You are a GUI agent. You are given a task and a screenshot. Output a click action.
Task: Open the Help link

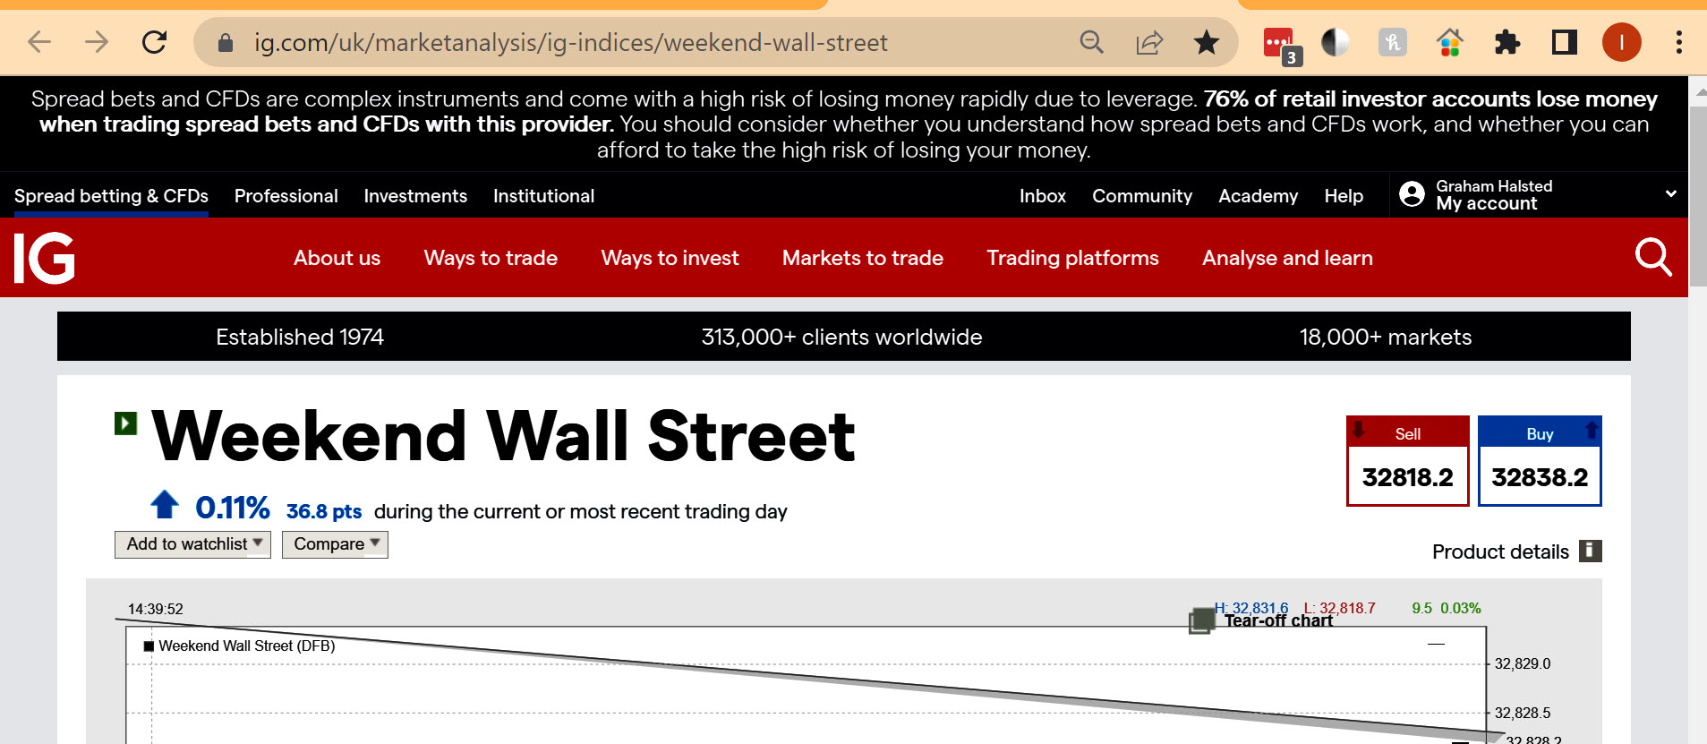pyautogui.click(x=1344, y=196)
